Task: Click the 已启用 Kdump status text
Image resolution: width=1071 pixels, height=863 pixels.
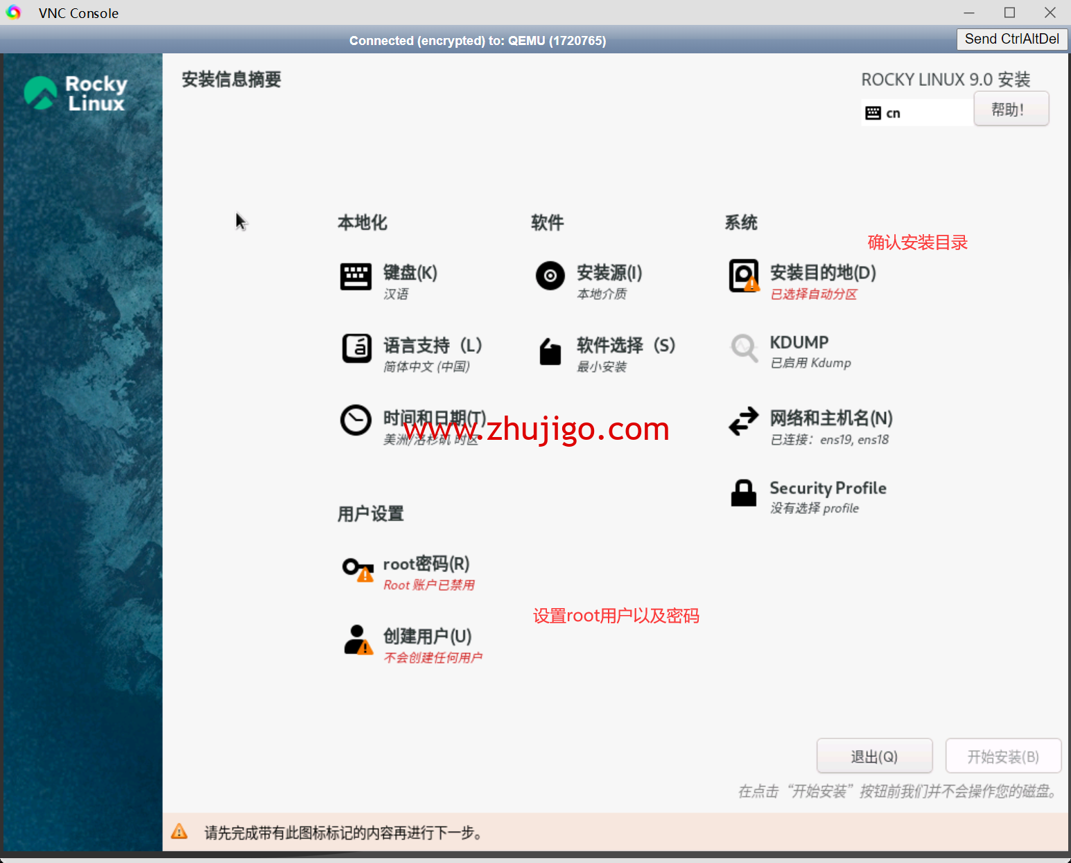Action: 811,363
